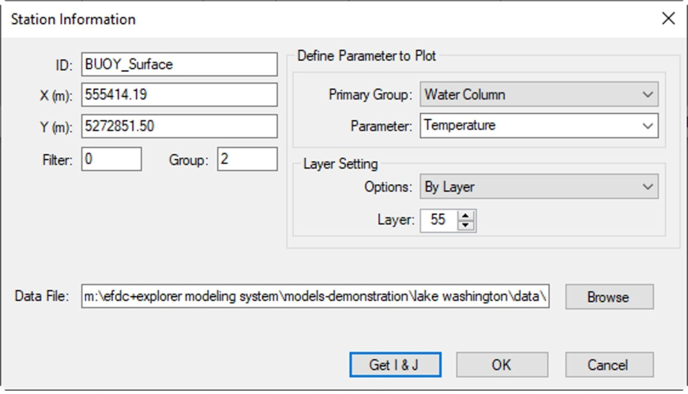Close the Station Information dialog
688x394 pixels.
(x=668, y=19)
